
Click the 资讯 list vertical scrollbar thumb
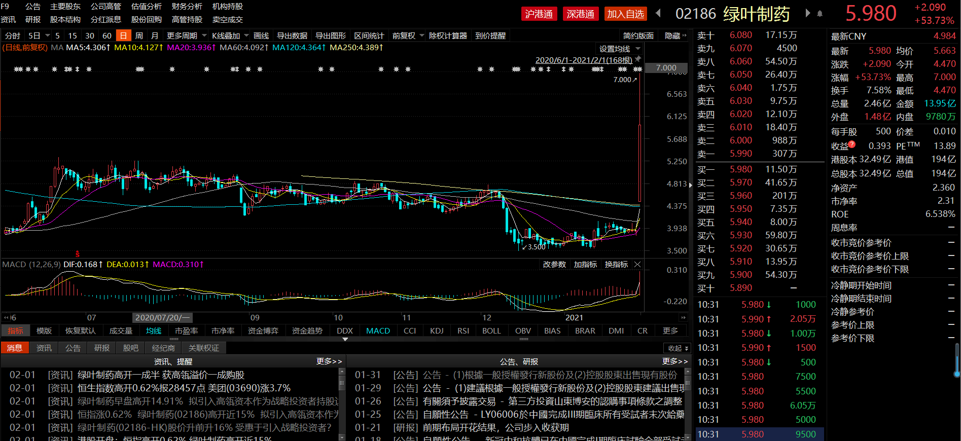[342, 383]
